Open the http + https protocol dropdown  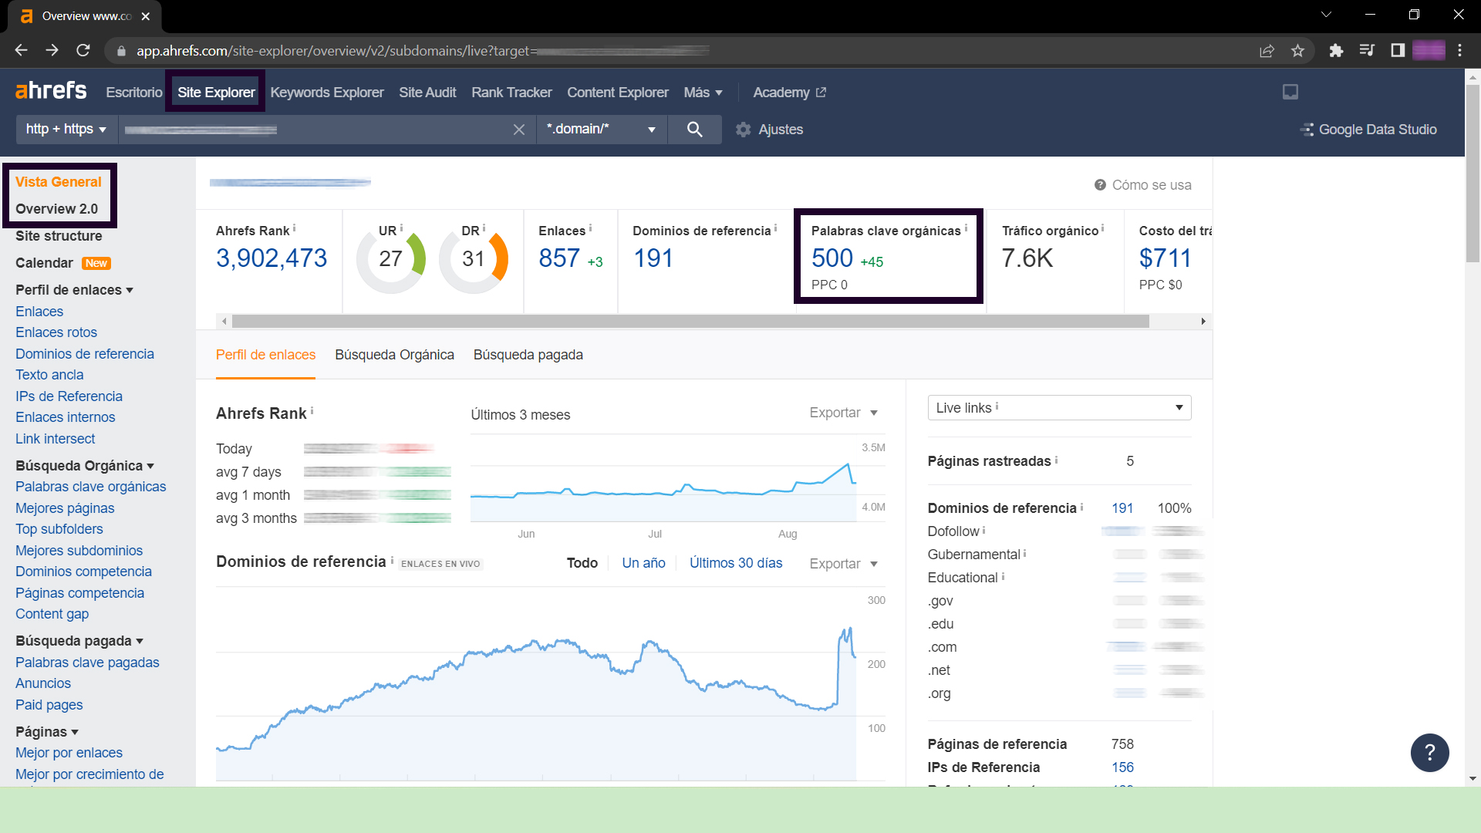tap(66, 130)
